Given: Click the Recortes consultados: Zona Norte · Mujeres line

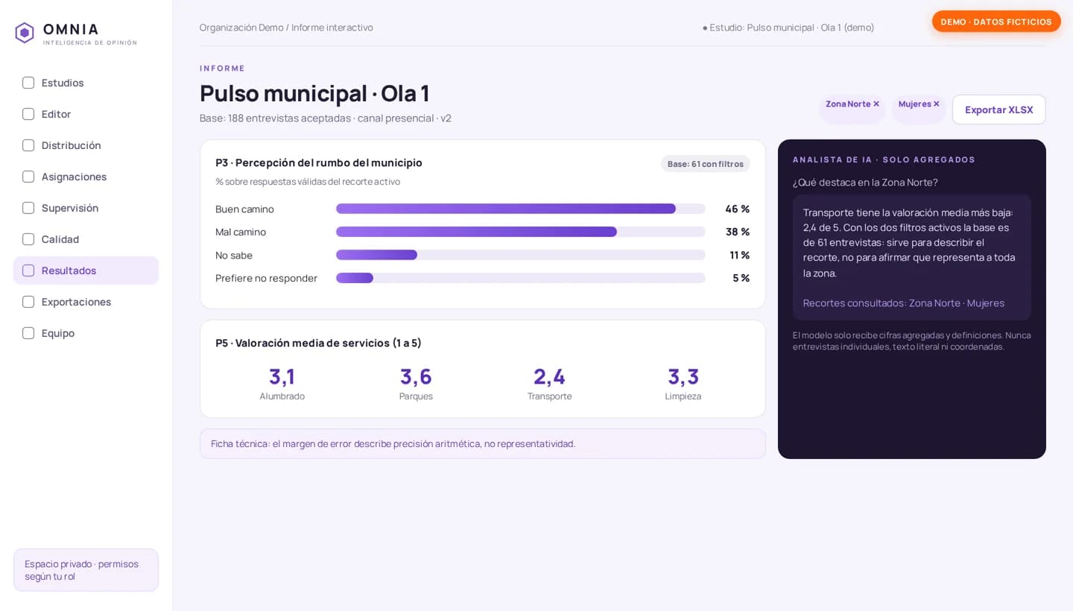Looking at the screenshot, I should click(x=904, y=303).
